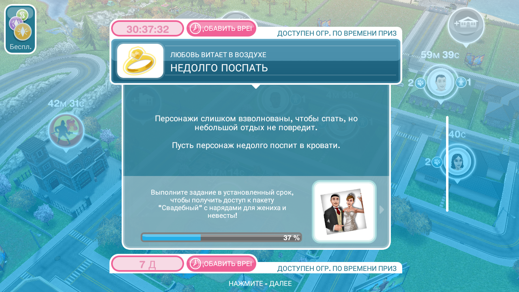This screenshot has height=292, width=519.
Task: Open the add house icon bubble
Action: 466,25
